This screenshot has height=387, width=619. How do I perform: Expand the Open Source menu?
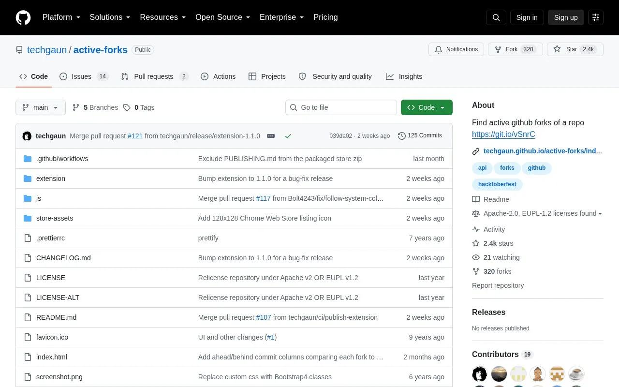[223, 17]
